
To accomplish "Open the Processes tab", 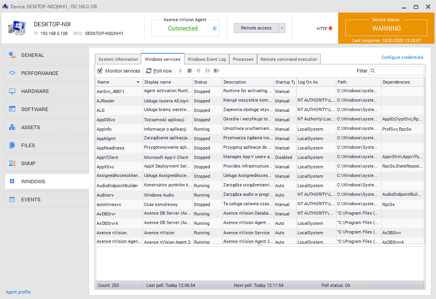I will (x=243, y=59).
